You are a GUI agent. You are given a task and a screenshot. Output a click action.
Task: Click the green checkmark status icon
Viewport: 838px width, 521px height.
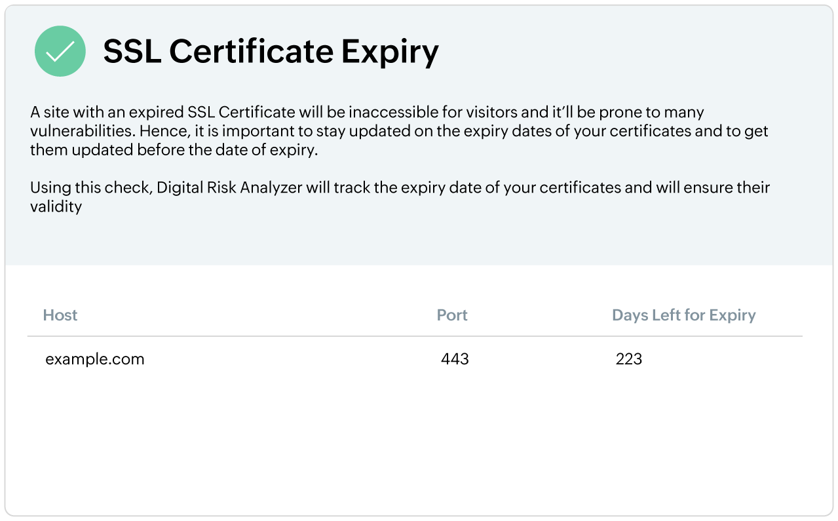pyautogui.click(x=60, y=51)
